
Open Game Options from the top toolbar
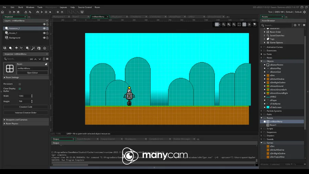[x=58, y=12]
